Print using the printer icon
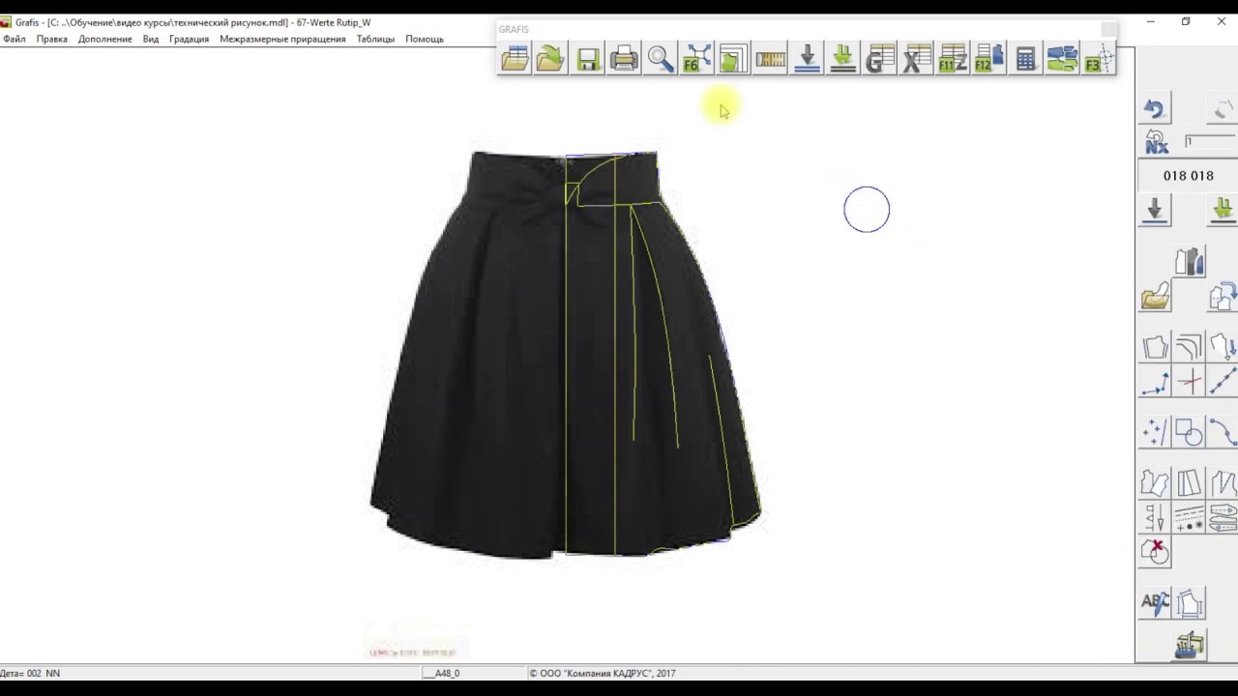The width and height of the screenshot is (1238, 696). [624, 59]
